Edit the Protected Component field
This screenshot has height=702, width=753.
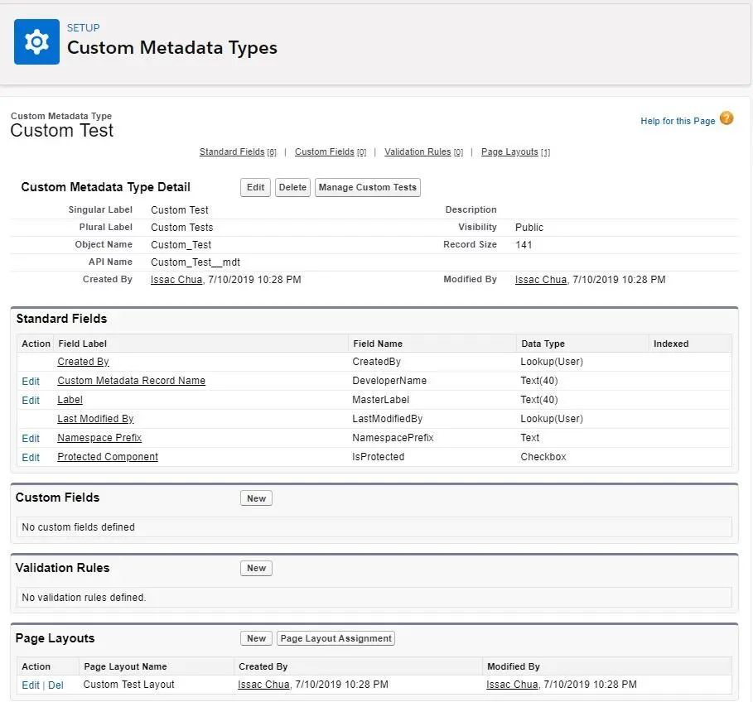(31, 457)
